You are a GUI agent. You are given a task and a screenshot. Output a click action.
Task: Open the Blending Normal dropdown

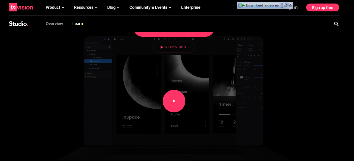click(247, 62)
